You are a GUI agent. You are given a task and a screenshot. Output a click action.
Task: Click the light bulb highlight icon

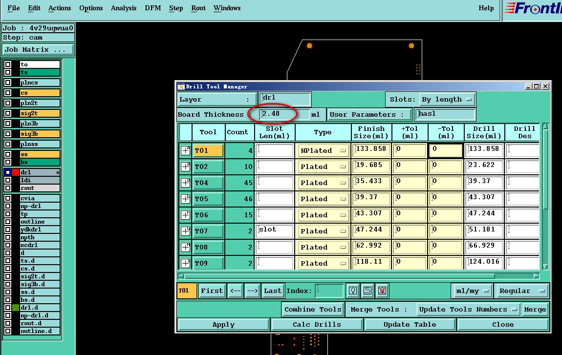click(x=353, y=291)
